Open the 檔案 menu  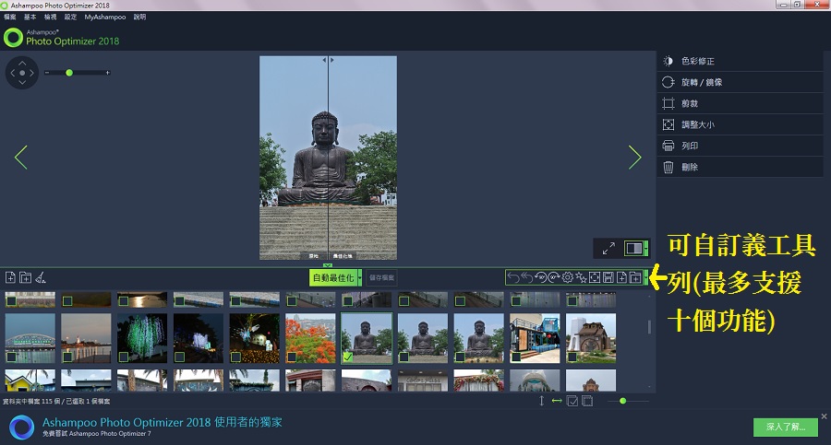9,17
